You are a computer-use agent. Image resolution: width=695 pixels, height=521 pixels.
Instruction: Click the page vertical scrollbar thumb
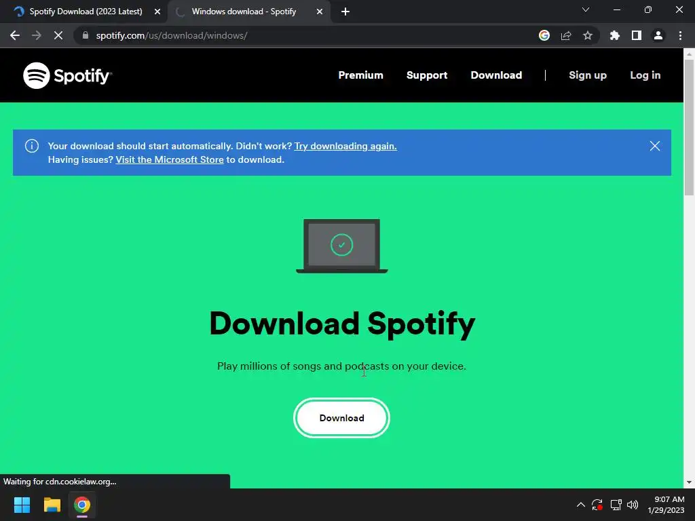(689, 128)
